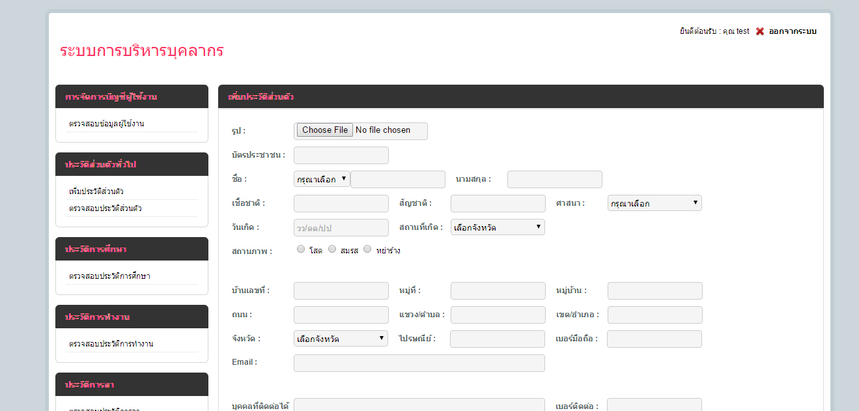The width and height of the screenshot is (859, 411).
Task: Click the บ้านเลขที่ house number field
Action: [341, 291]
